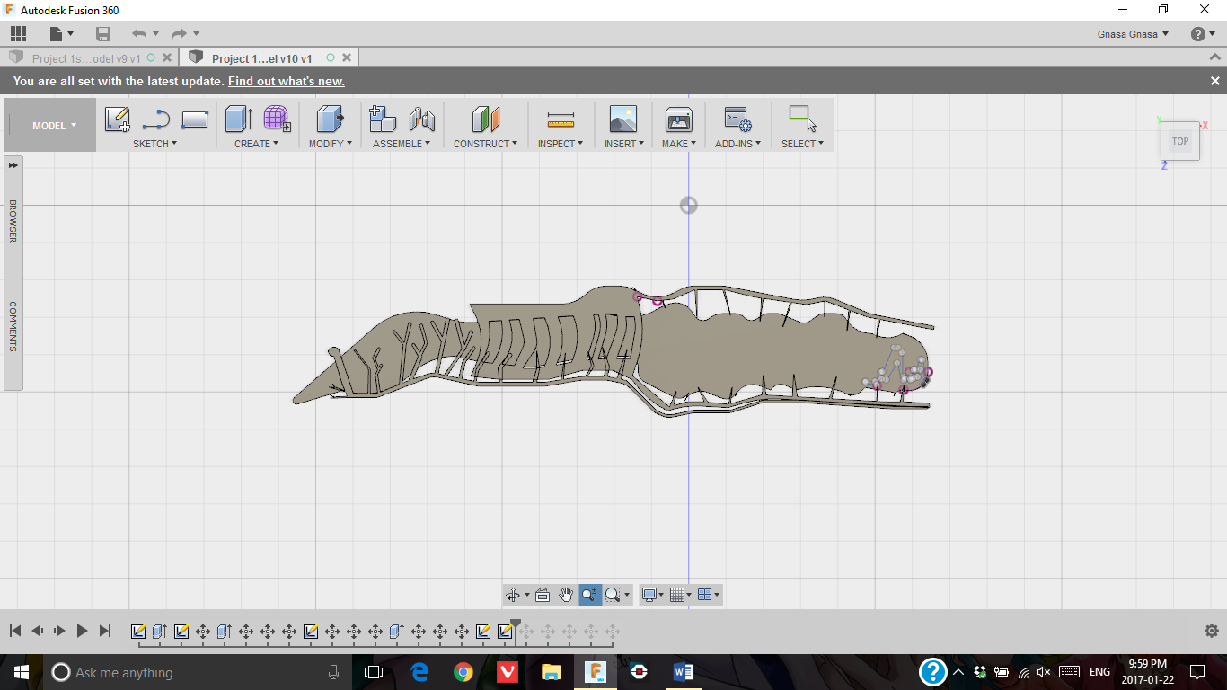Open the MODEL workspace dropdown
1227x690 pixels.
[54, 126]
